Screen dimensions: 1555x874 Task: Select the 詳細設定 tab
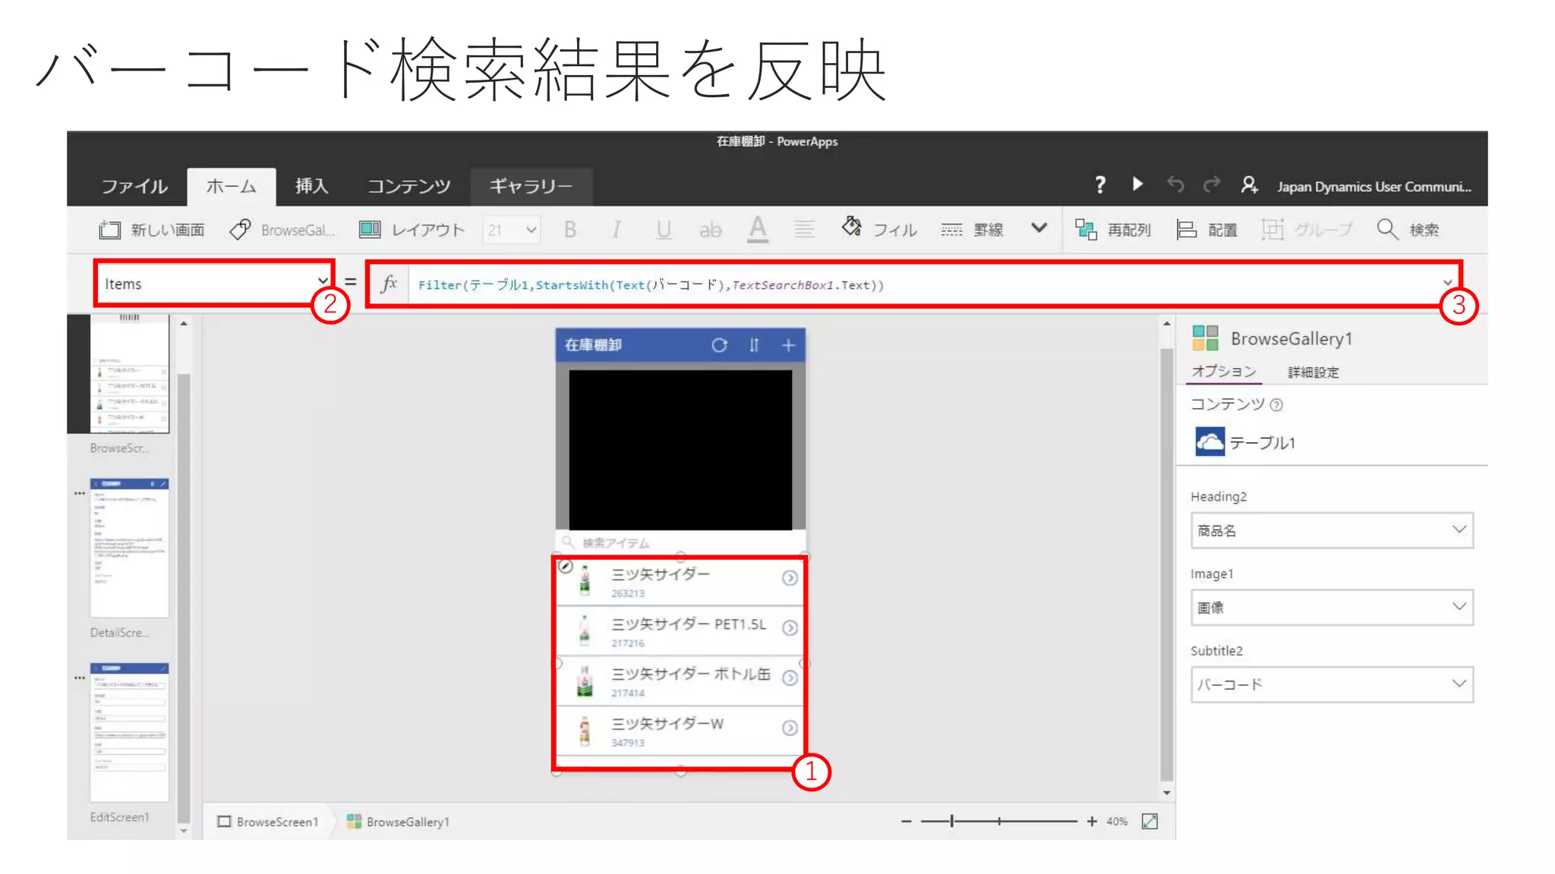pos(1314,373)
